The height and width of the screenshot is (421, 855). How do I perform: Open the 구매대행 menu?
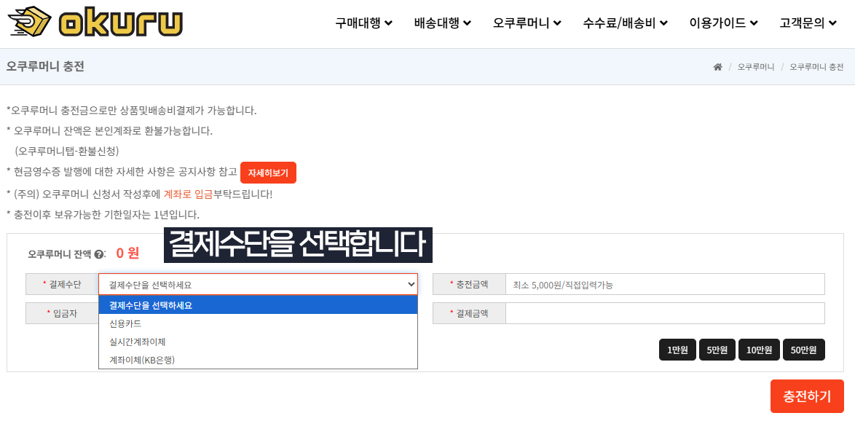363,23
